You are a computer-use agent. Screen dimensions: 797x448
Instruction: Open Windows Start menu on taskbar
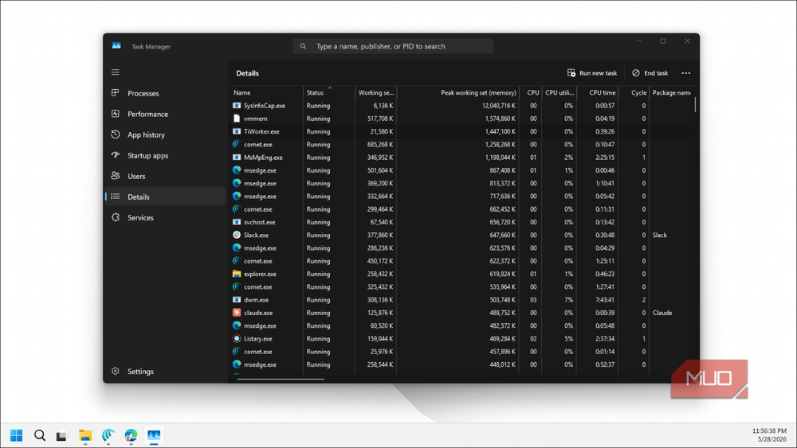16,434
